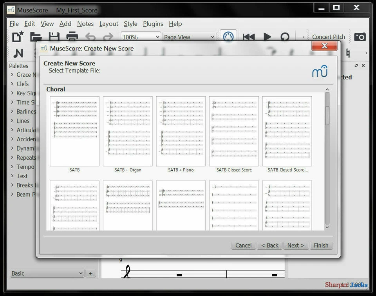Image resolution: width=376 pixels, height=296 pixels.
Task: Save the score with the Save icon
Action: click(54, 36)
